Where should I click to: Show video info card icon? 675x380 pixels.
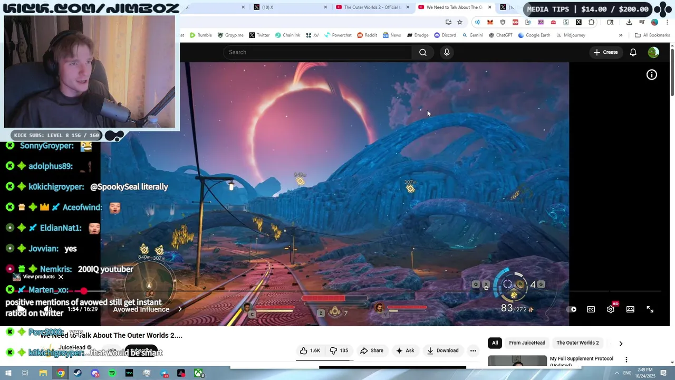click(x=652, y=75)
